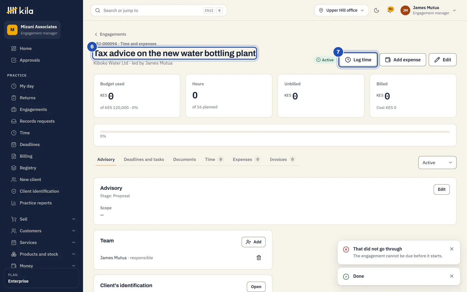The width and height of the screenshot is (467, 292).
Task: Click the Log time button
Action: [x=358, y=60]
